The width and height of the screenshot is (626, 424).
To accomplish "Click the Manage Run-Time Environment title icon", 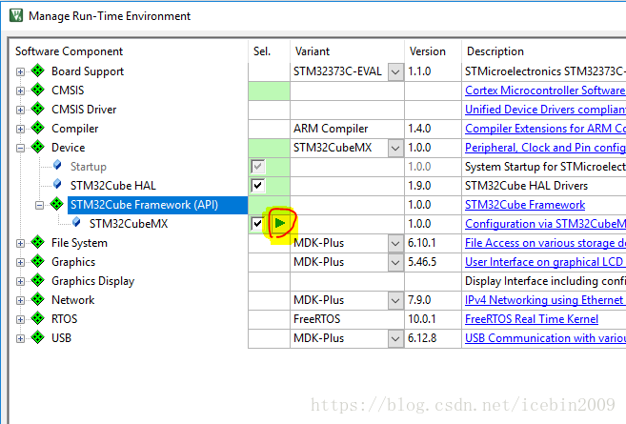I will click(x=16, y=15).
